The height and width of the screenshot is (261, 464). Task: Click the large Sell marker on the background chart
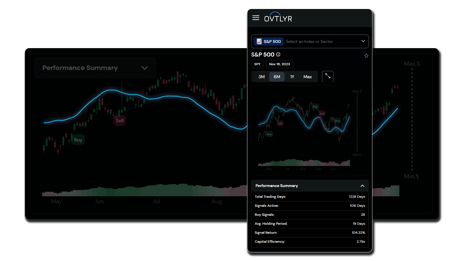120,121
